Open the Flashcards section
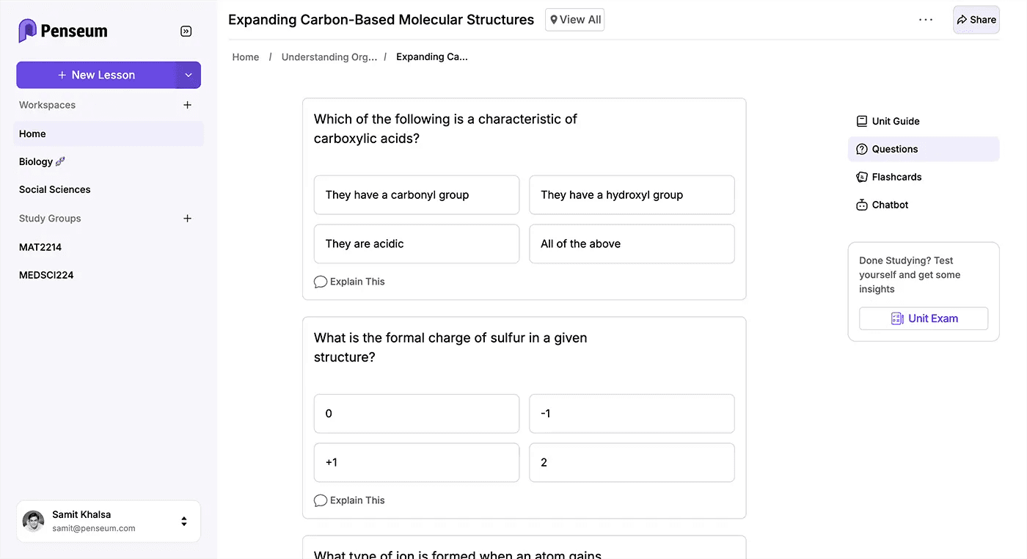 coord(896,177)
